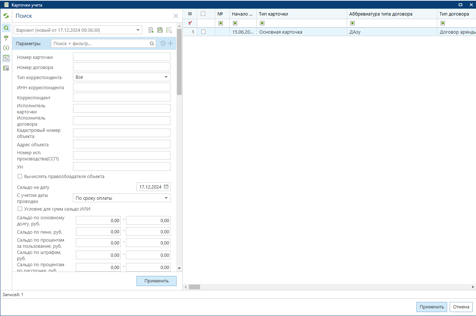Open Тип корреспондента dropdown
The image size is (476, 316).
[x=166, y=77]
